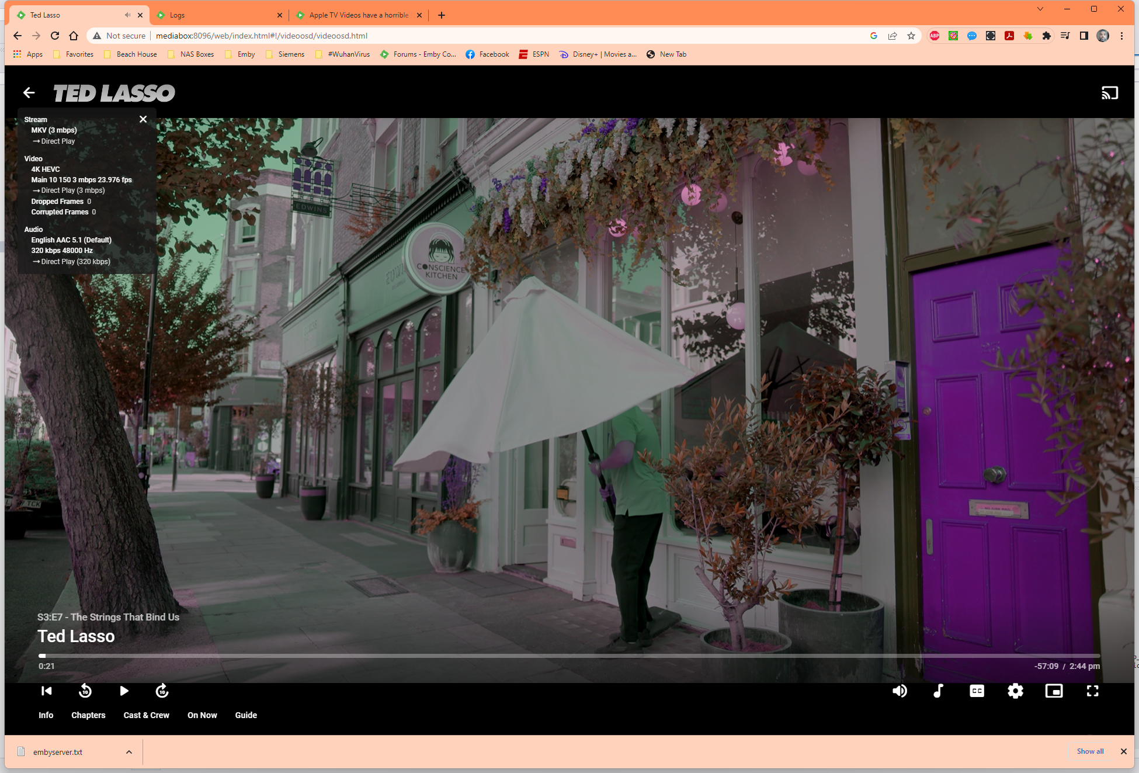The width and height of the screenshot is (1139, 773).
Task: Go to previous track
Action: pos(46,691)
